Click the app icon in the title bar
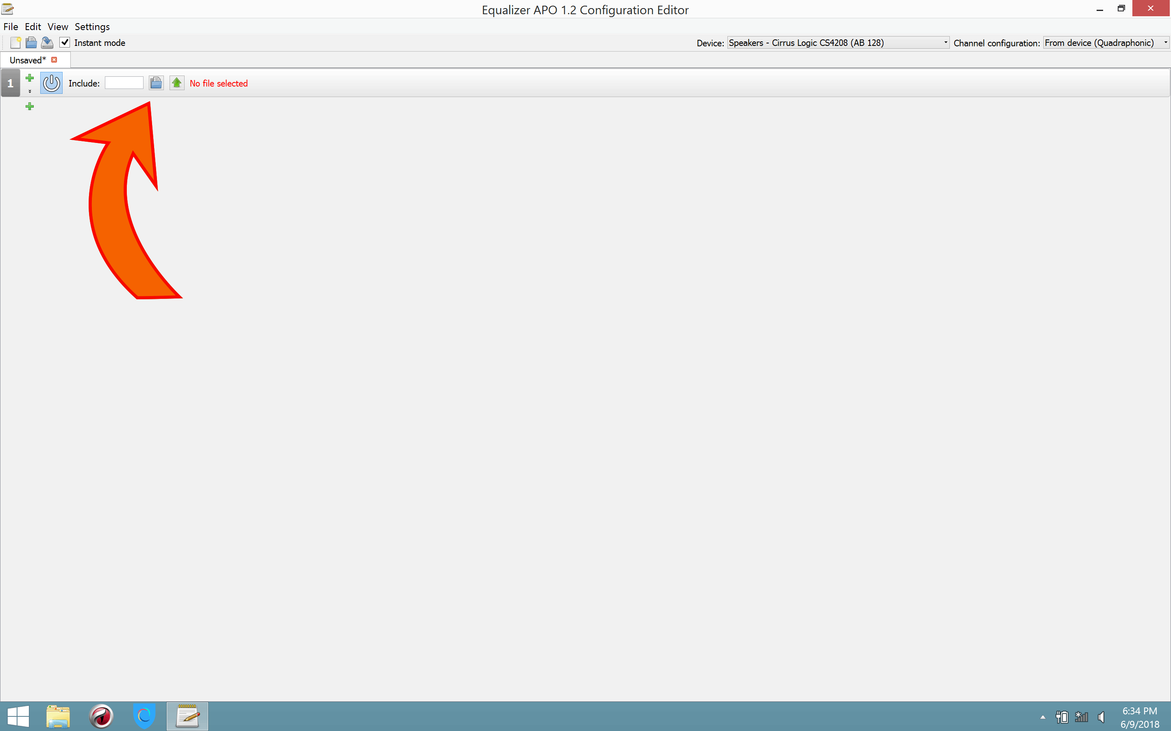 [7, 9]
